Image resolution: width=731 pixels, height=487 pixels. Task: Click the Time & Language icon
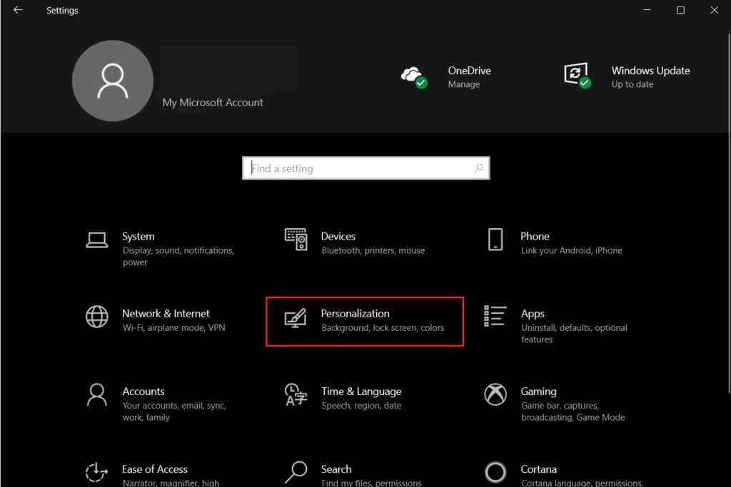coord(296,394)
